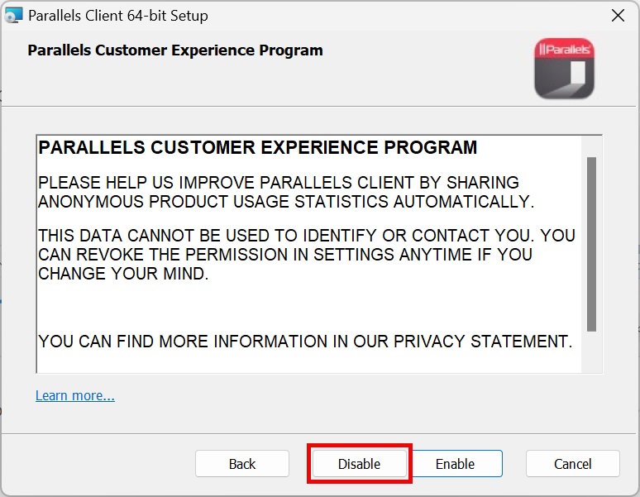Image resolution: width=640 pixels, height=497 pixels.
Task: Click the bold "Parallels Customer Experience Program" banner heading
Action: pos(175,50)
